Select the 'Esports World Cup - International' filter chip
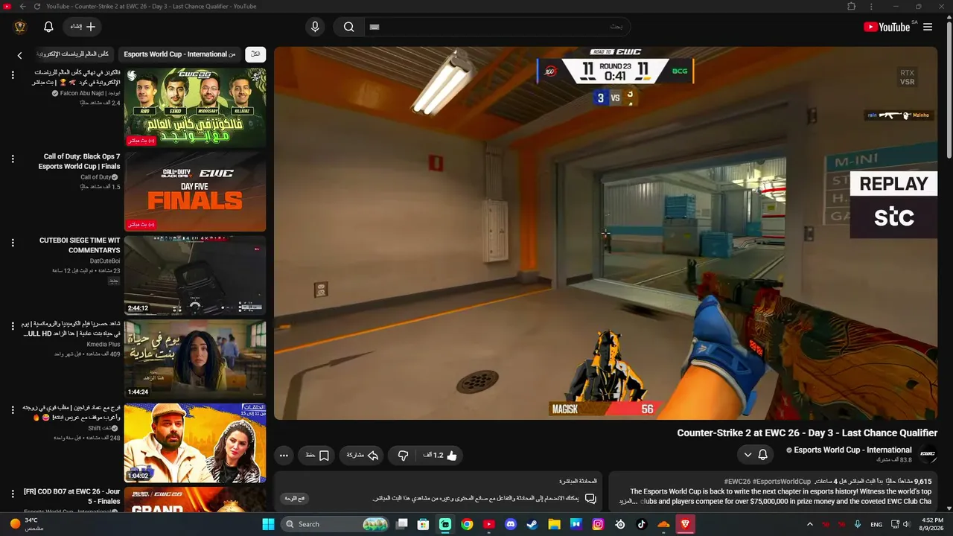The height and width of the screenshot is (536, 953). tap(179, 54)
